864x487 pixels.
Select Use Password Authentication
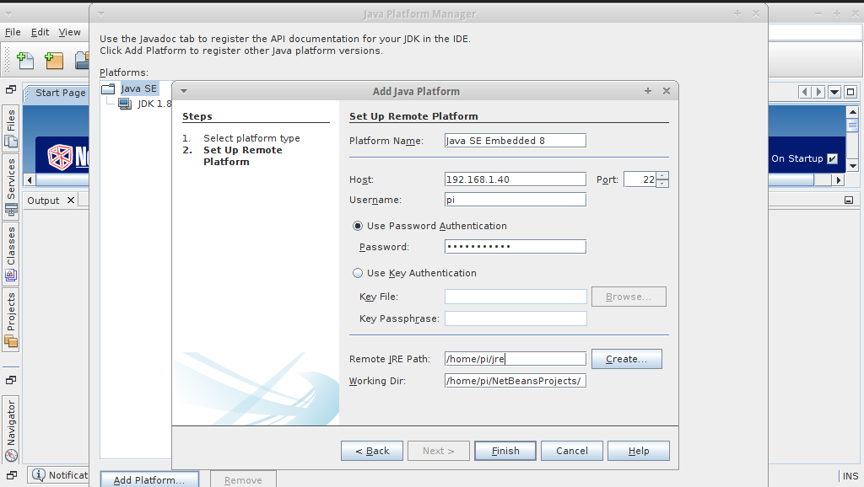(359, 225)
